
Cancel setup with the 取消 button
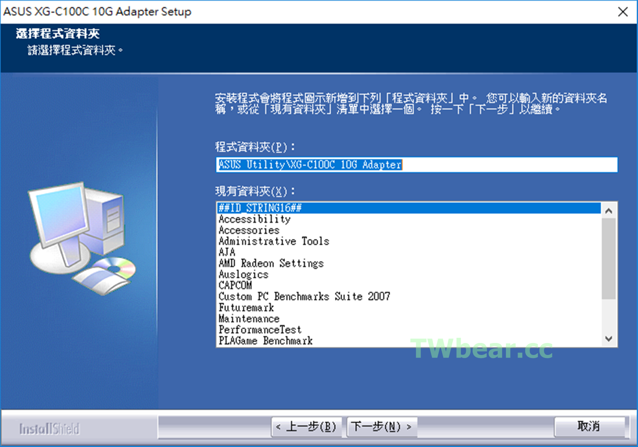(589, 427)
